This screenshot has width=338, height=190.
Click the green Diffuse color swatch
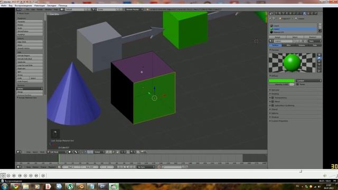tap(281, 81)
